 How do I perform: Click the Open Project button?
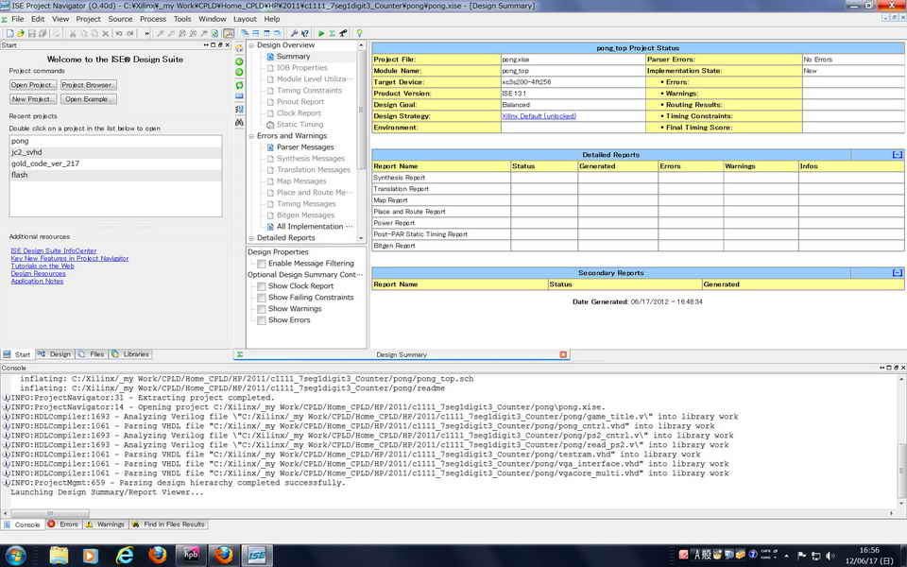click(x=33, y=85)
